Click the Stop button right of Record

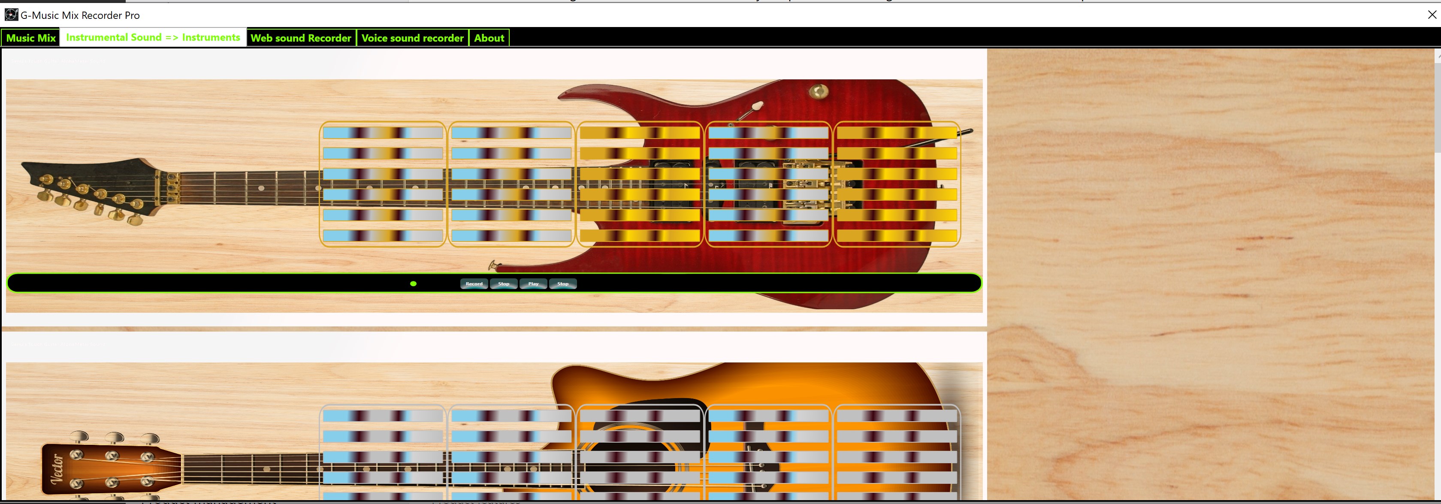(504, 284)
